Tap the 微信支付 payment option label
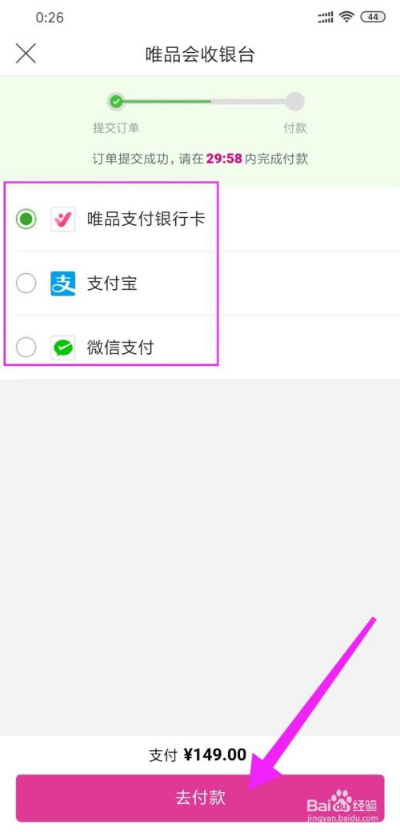The height and width of the screenshot is (832, 400). [x=120, y=348]
